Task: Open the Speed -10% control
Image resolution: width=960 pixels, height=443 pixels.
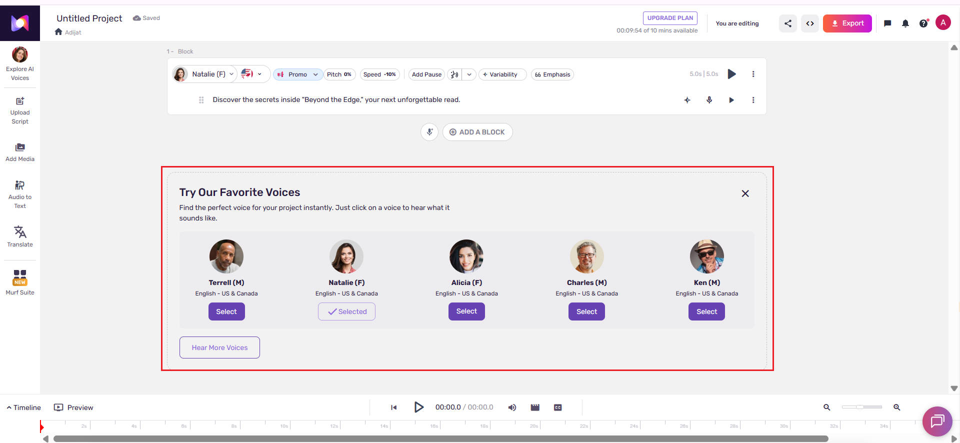Action: [379, 74]
